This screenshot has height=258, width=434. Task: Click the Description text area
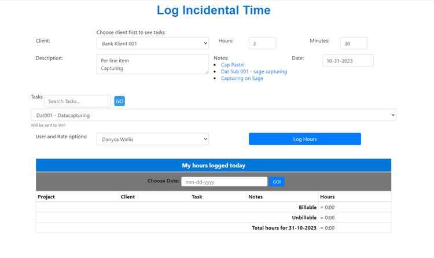(152, 64)
